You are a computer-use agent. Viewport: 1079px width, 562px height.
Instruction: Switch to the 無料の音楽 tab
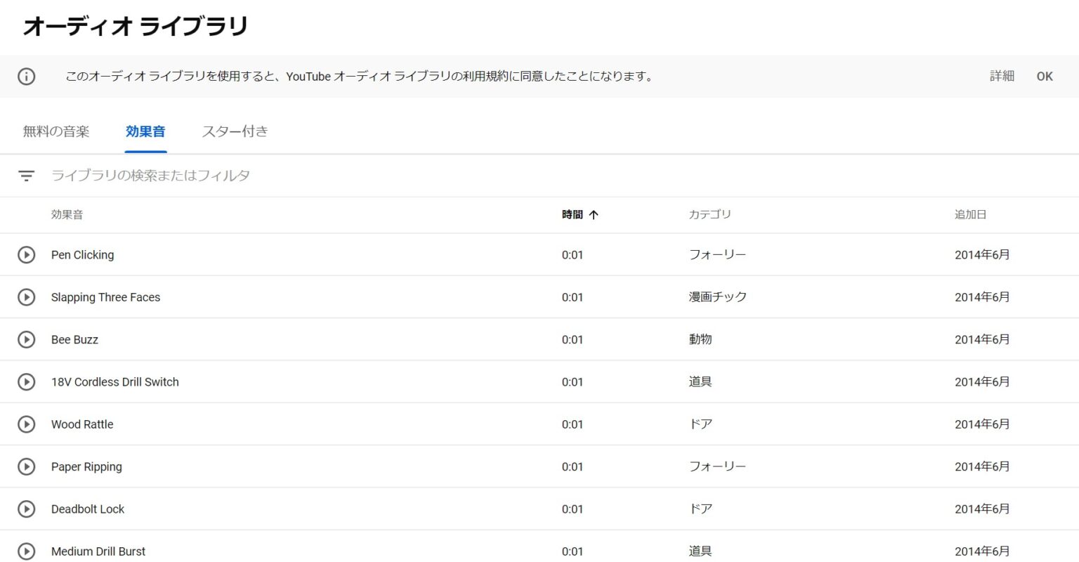56,131
